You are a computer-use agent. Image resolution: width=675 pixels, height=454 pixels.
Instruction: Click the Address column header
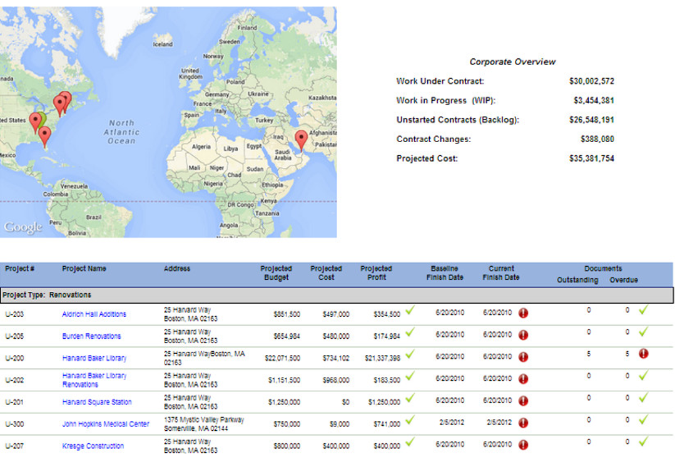[177, 269]
